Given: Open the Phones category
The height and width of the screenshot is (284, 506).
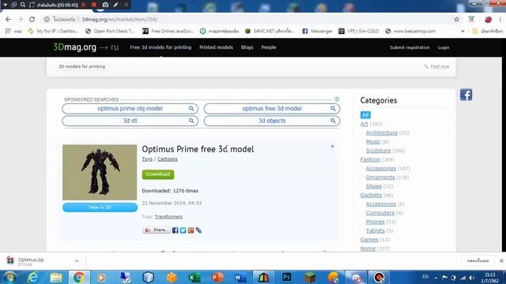Looking at the screenshot, I should 376,222.
